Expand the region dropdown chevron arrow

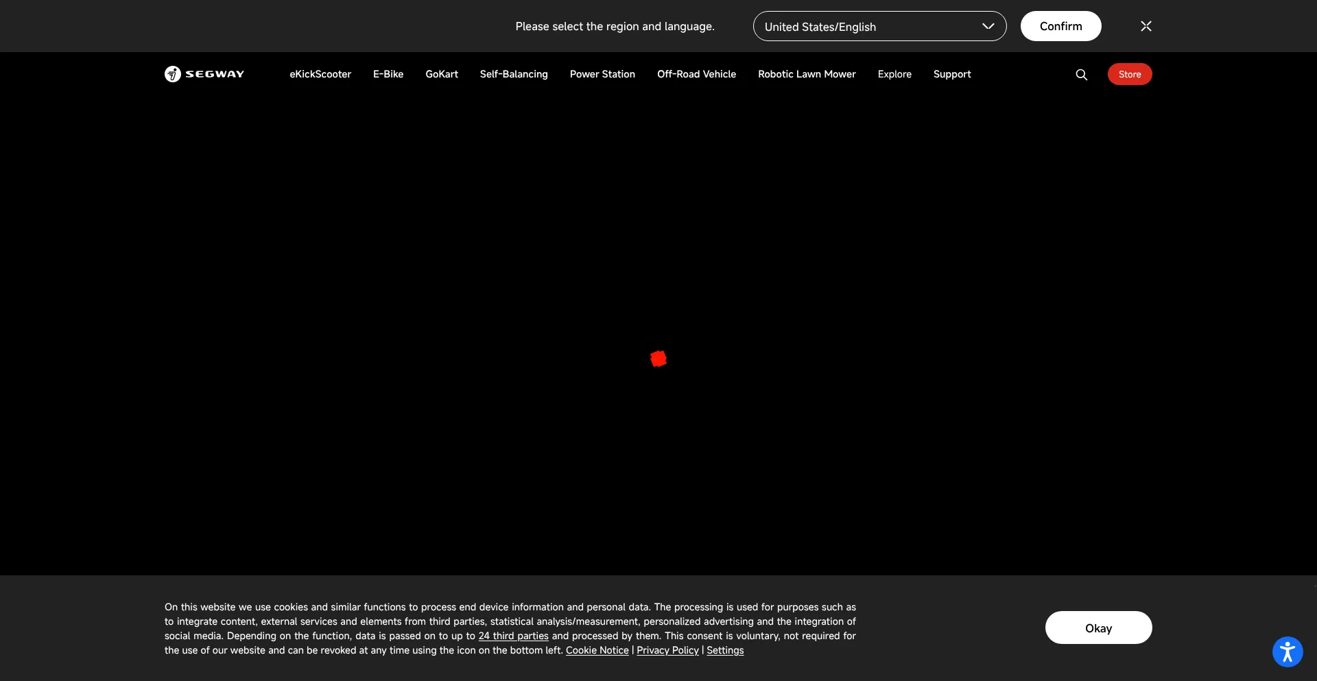click(988, 26)
